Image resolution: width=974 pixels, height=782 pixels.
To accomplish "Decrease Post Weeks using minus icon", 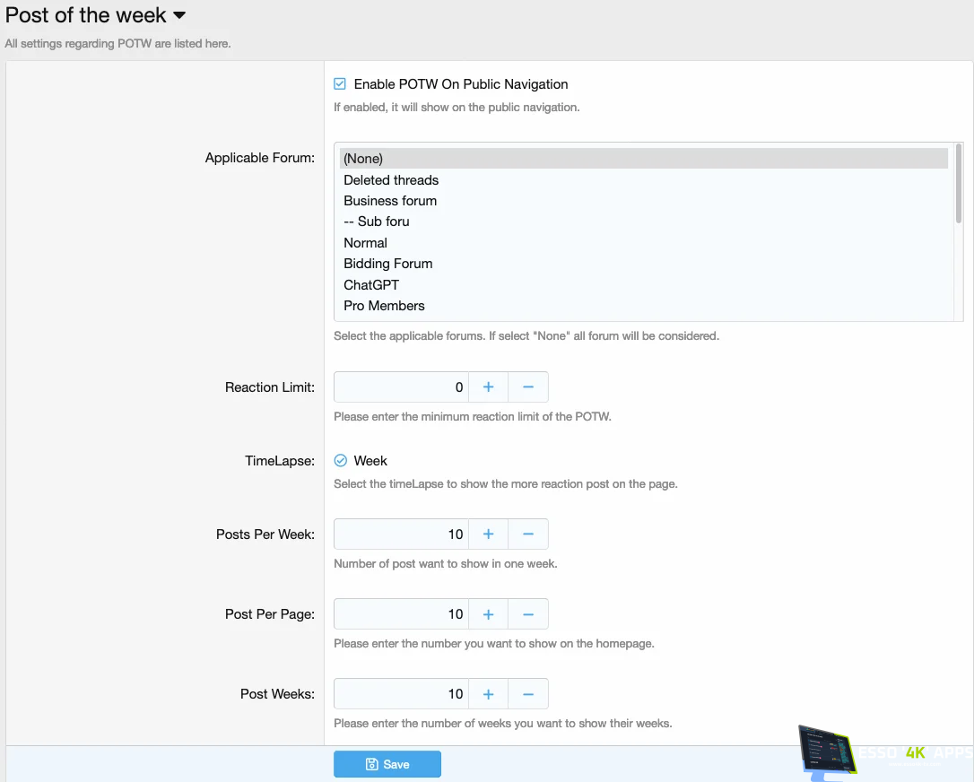I will tap(528, 694).
